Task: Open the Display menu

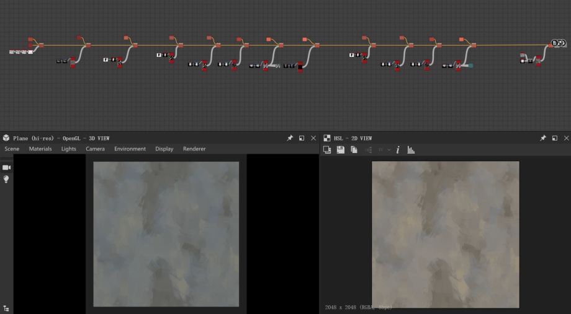Action: pos(164,149)
